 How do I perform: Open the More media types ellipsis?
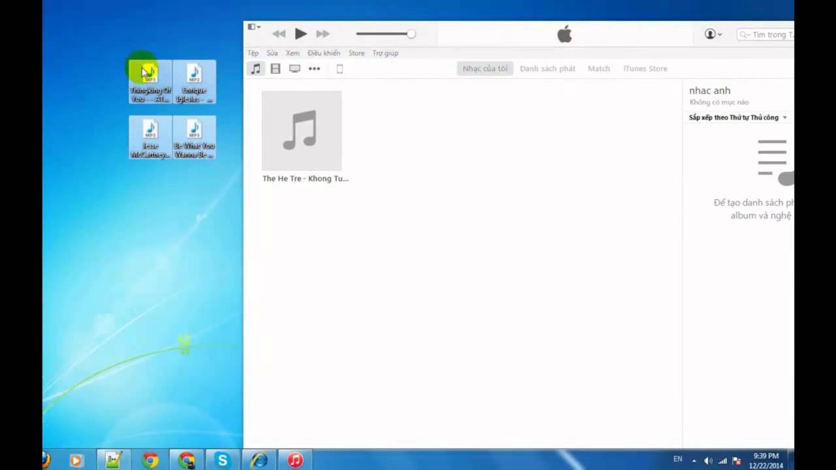[x=314, y=69]
